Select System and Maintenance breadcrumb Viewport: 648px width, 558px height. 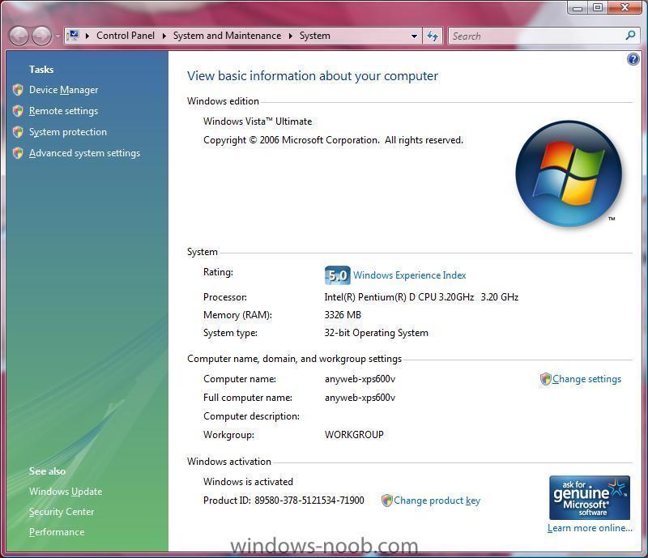click(x=227, y=36)
